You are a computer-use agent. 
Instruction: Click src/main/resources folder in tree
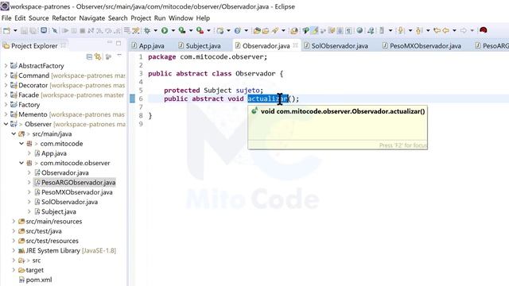coord(54,221)
